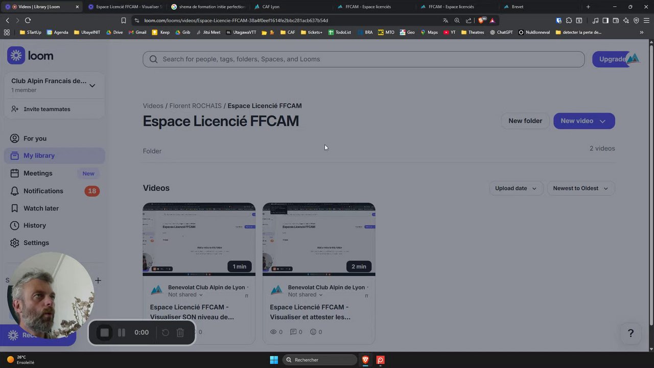Click the browser back arrow
Viewport: 654px width, 368px height.
tap(8, 20)
